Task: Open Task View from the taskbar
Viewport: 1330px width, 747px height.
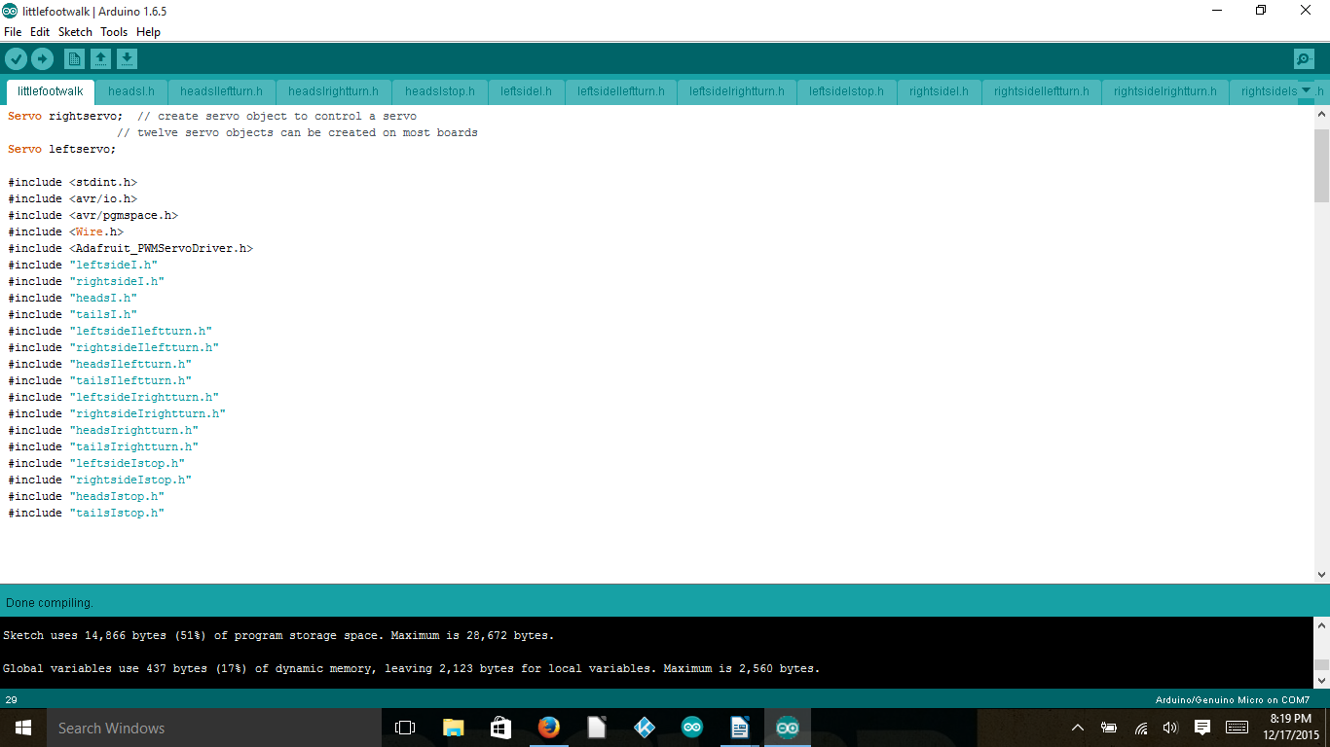Action: coord(405,728)
